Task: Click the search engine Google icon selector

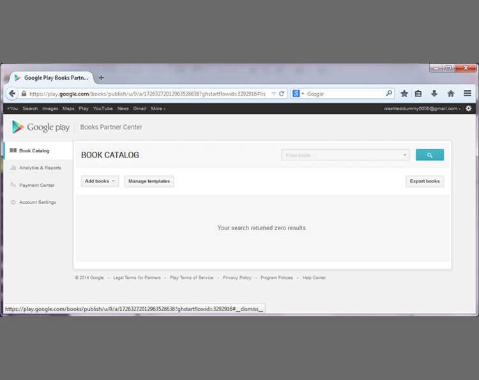Action: click(298, 94)
